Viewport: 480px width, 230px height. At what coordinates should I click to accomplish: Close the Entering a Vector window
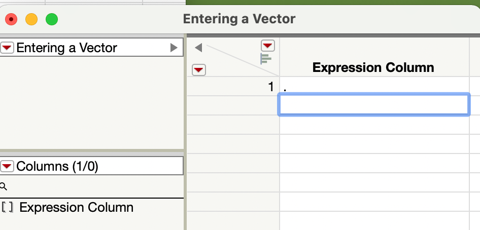(11, 20)
